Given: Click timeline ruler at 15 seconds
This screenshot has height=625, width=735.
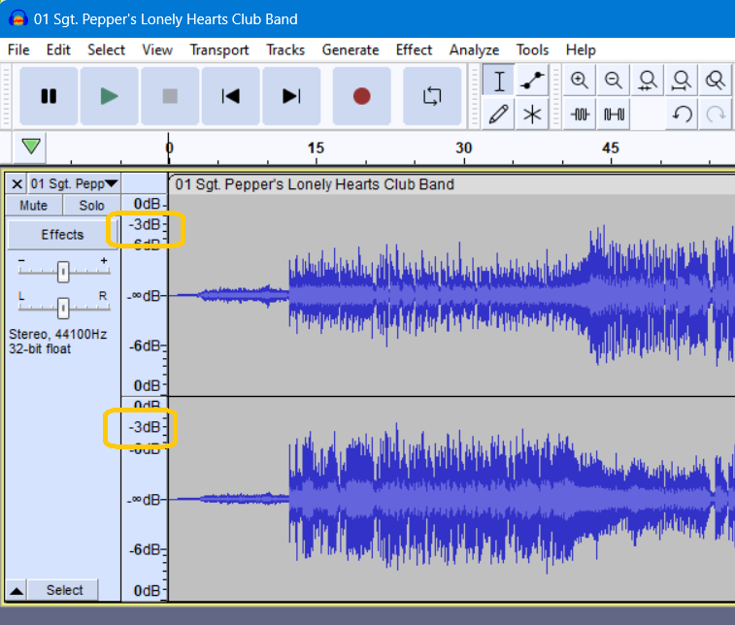Looking at the screenshot, I should point(316,148).
